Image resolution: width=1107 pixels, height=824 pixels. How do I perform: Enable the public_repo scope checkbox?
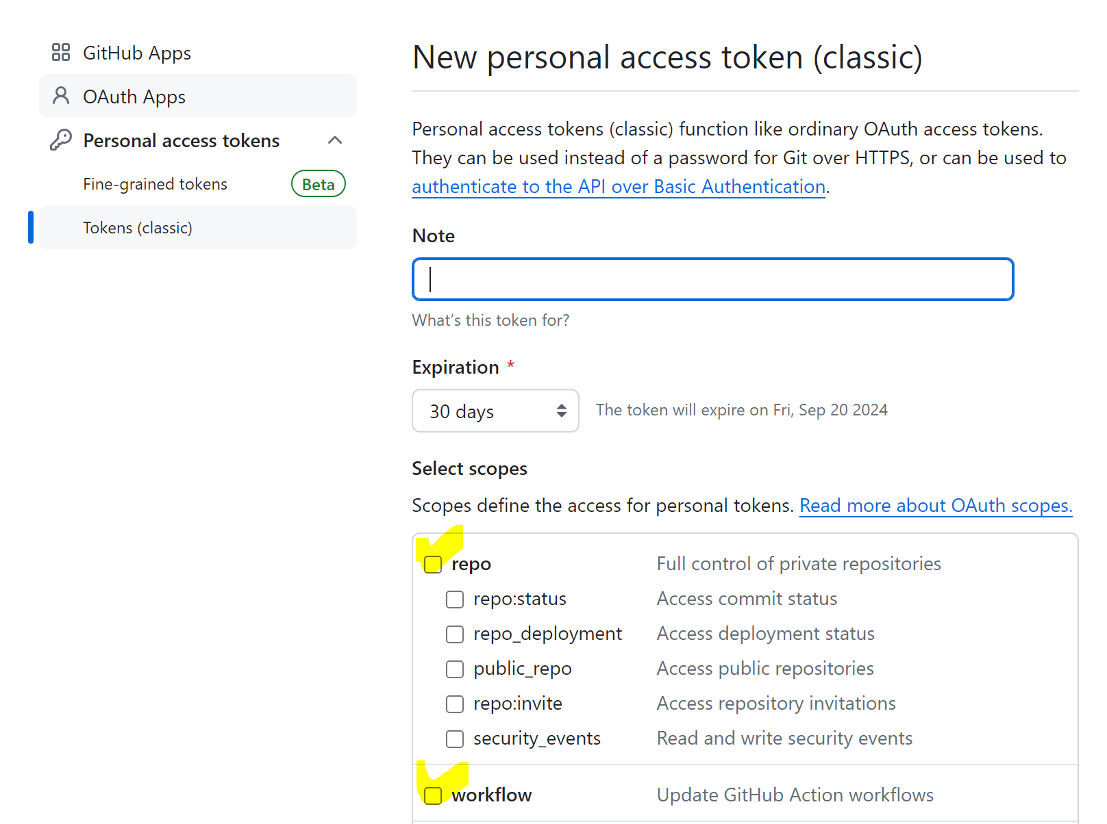(455, 669)
